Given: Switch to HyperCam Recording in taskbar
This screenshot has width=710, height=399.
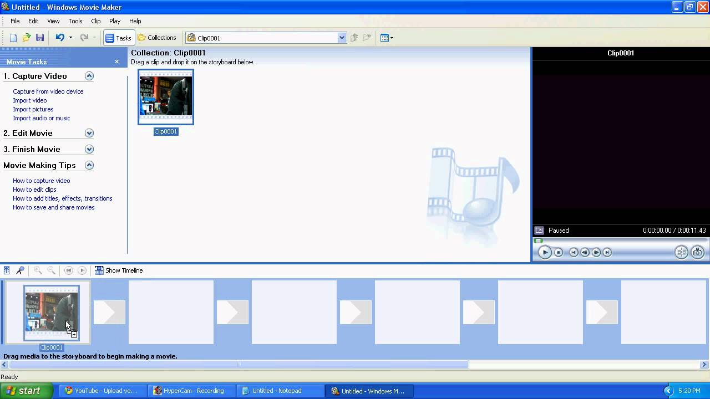Looking at the screenshot, I should pyautogui.click(x=191, y=391).
